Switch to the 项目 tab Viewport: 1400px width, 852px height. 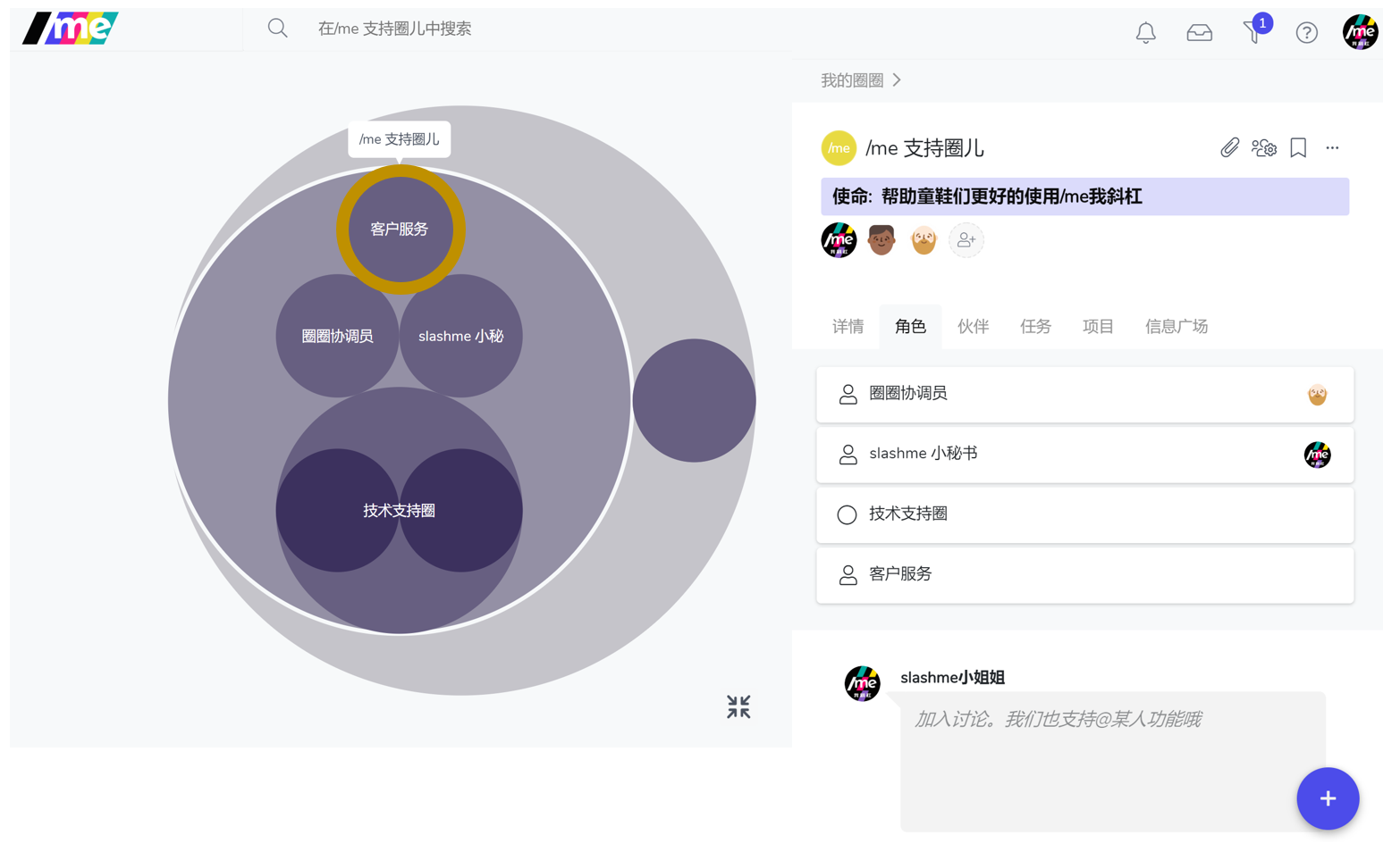pyautogui.click(x=1098, y=327)
